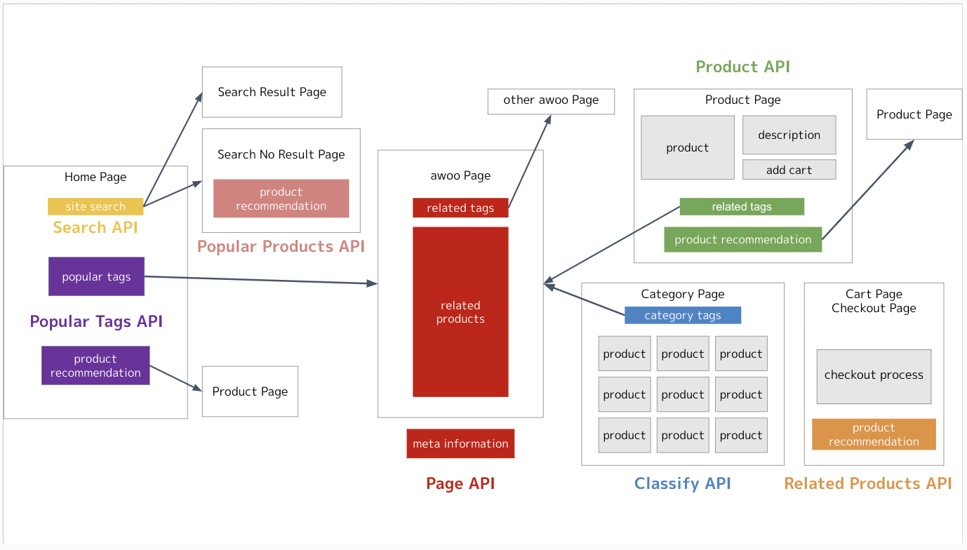Click the purple popular tags box
967x550 pixels.
tap(96, 276)
